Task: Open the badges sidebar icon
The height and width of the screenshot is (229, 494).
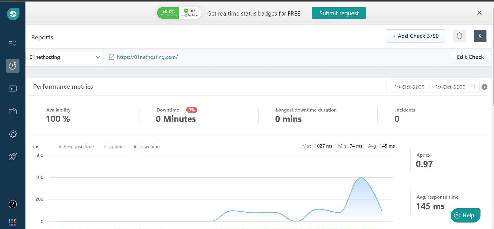Action: click(x=13, y=111)
